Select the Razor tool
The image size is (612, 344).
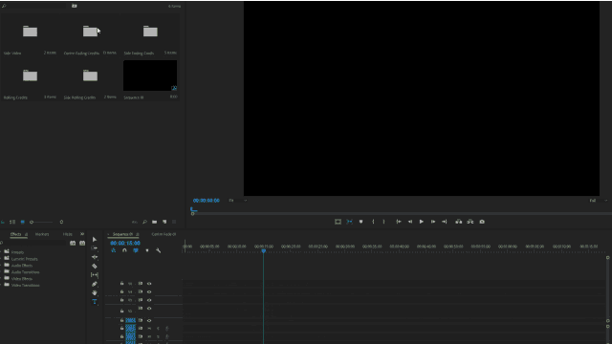[x=95, y=266]
